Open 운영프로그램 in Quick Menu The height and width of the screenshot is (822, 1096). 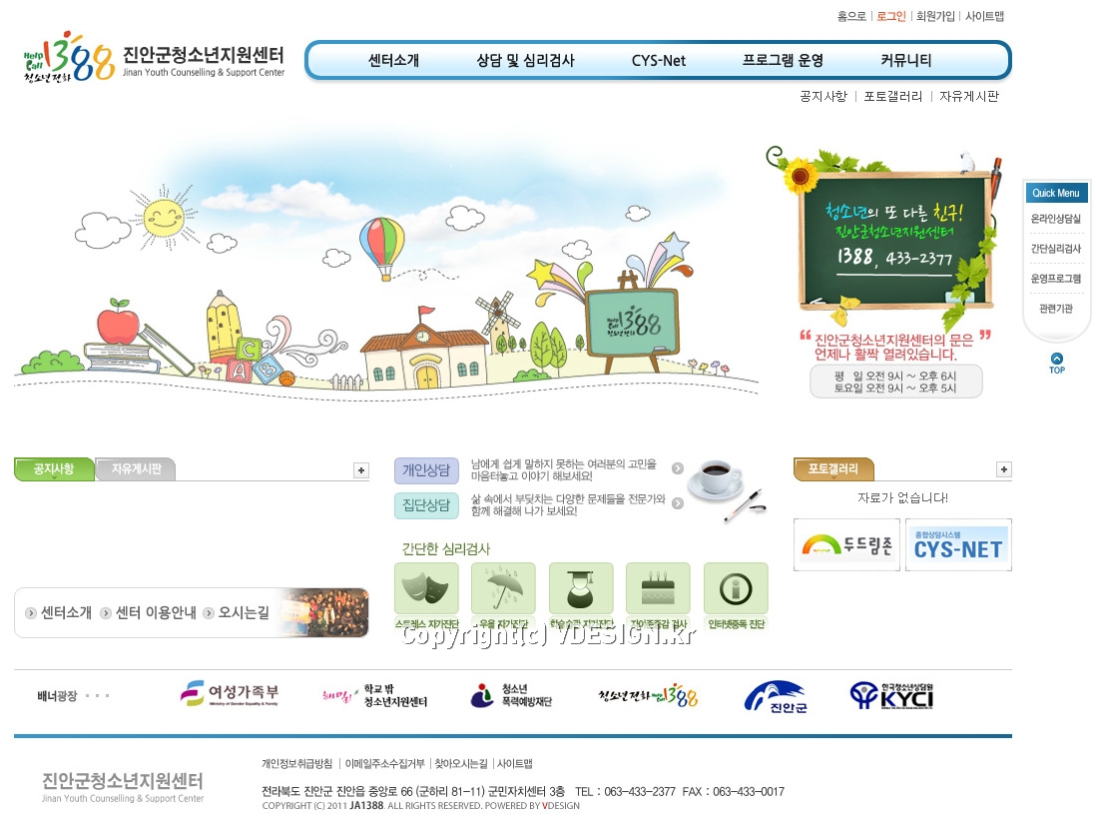point(1055,279)
